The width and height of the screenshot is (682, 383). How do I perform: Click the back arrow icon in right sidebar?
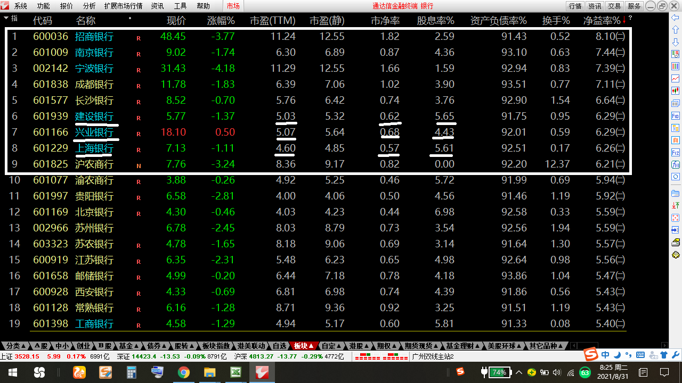click(x=676, y=18)
